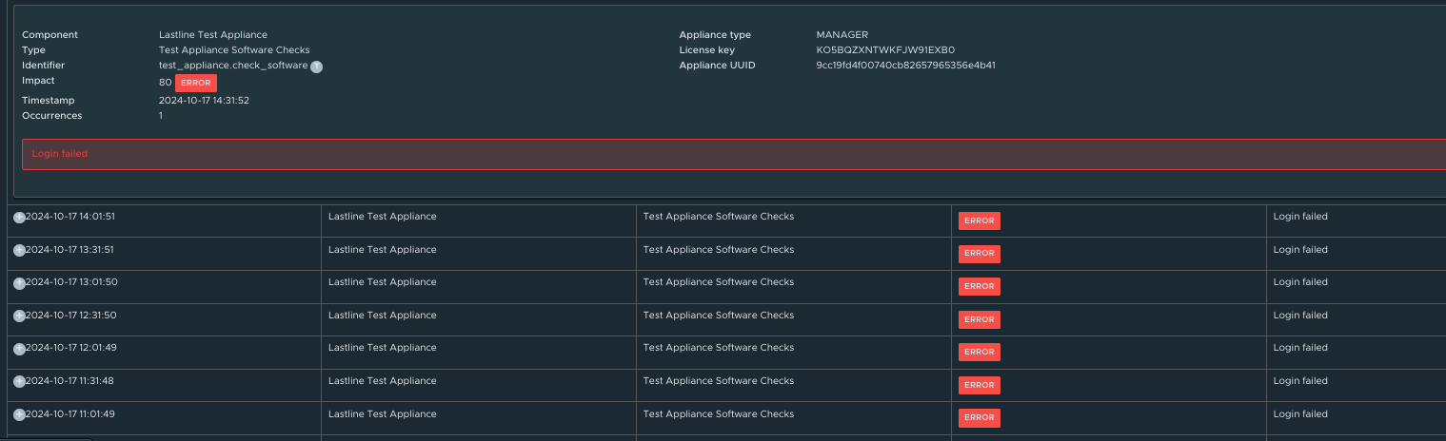The width and height of the screenshot is (1446, 441).
Task: Open details via 13:01:50 plus icon
Action: click(19, 283)
